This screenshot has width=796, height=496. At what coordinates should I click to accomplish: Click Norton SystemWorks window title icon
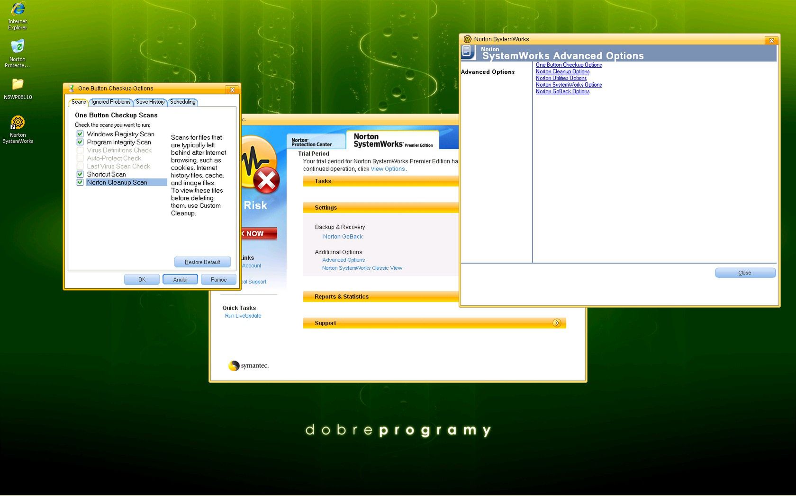468,39
